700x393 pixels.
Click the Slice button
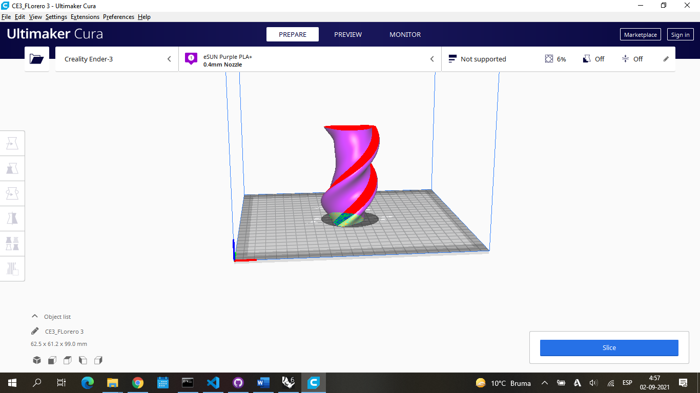point(609,347)
